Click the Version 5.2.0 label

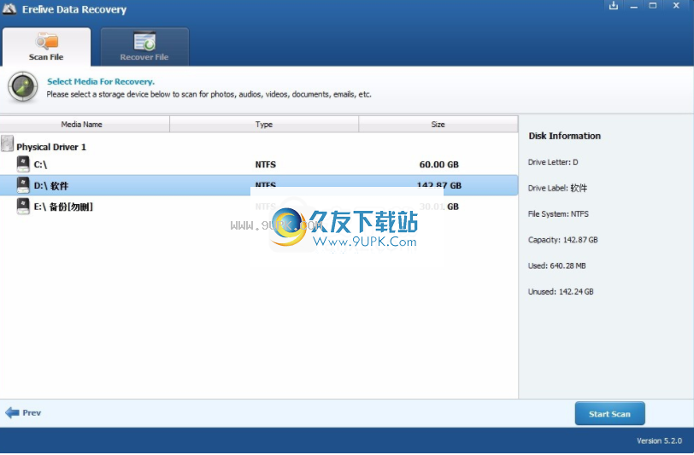click(660, 440)
